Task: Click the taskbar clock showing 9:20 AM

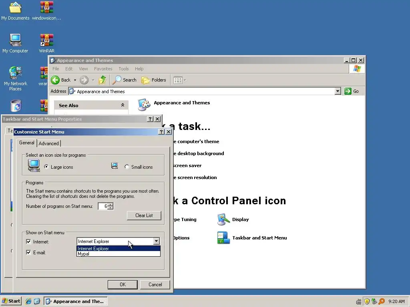Action: (x=396, y=301)
